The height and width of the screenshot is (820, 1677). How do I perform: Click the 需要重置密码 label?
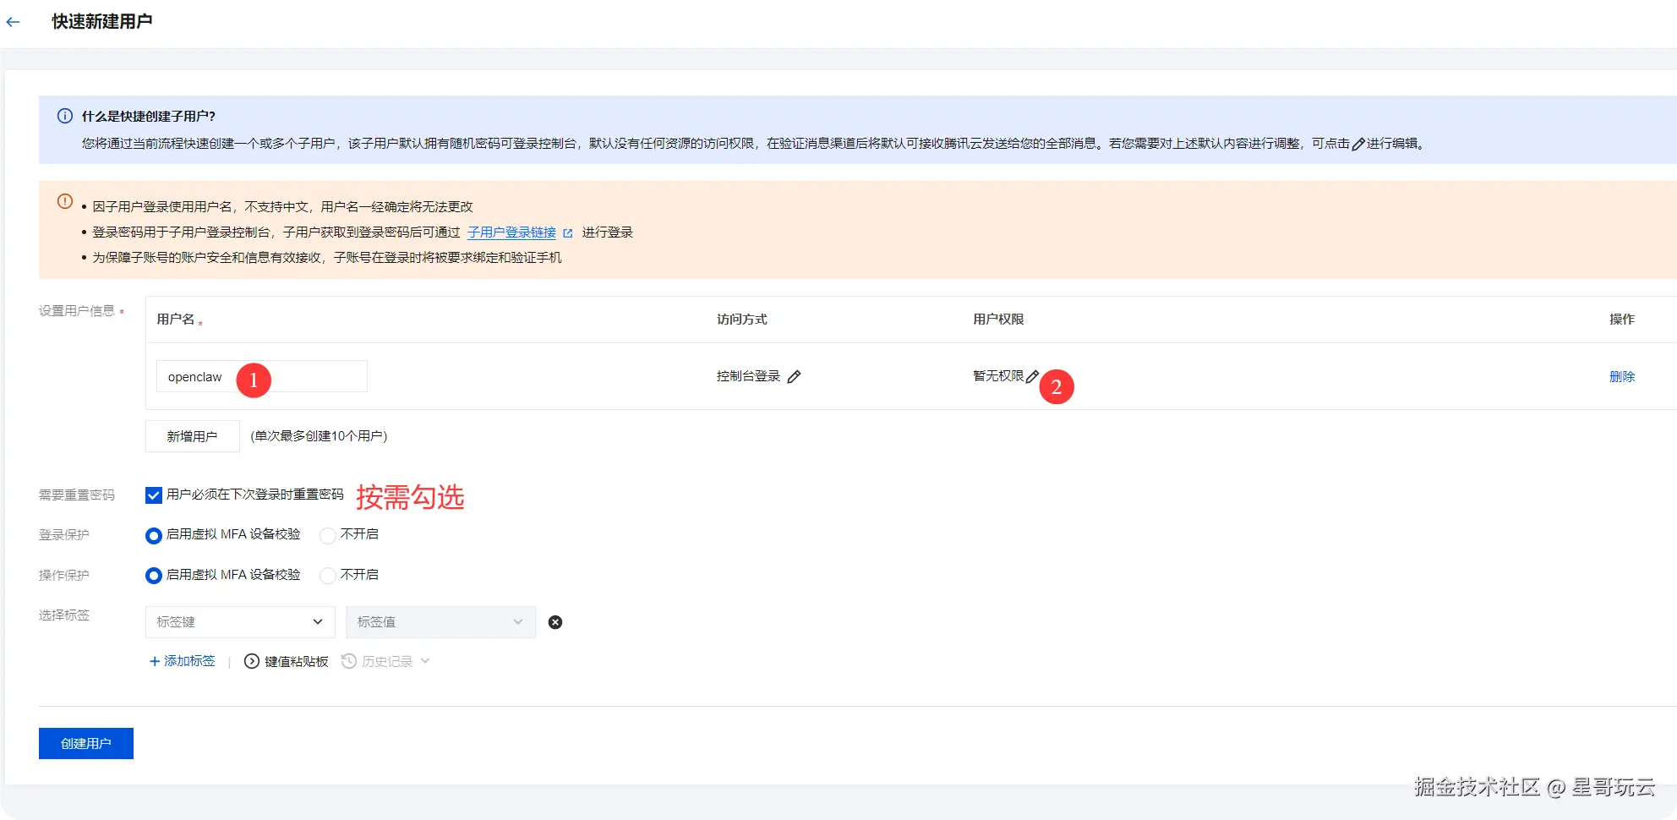tap(77, 495)
